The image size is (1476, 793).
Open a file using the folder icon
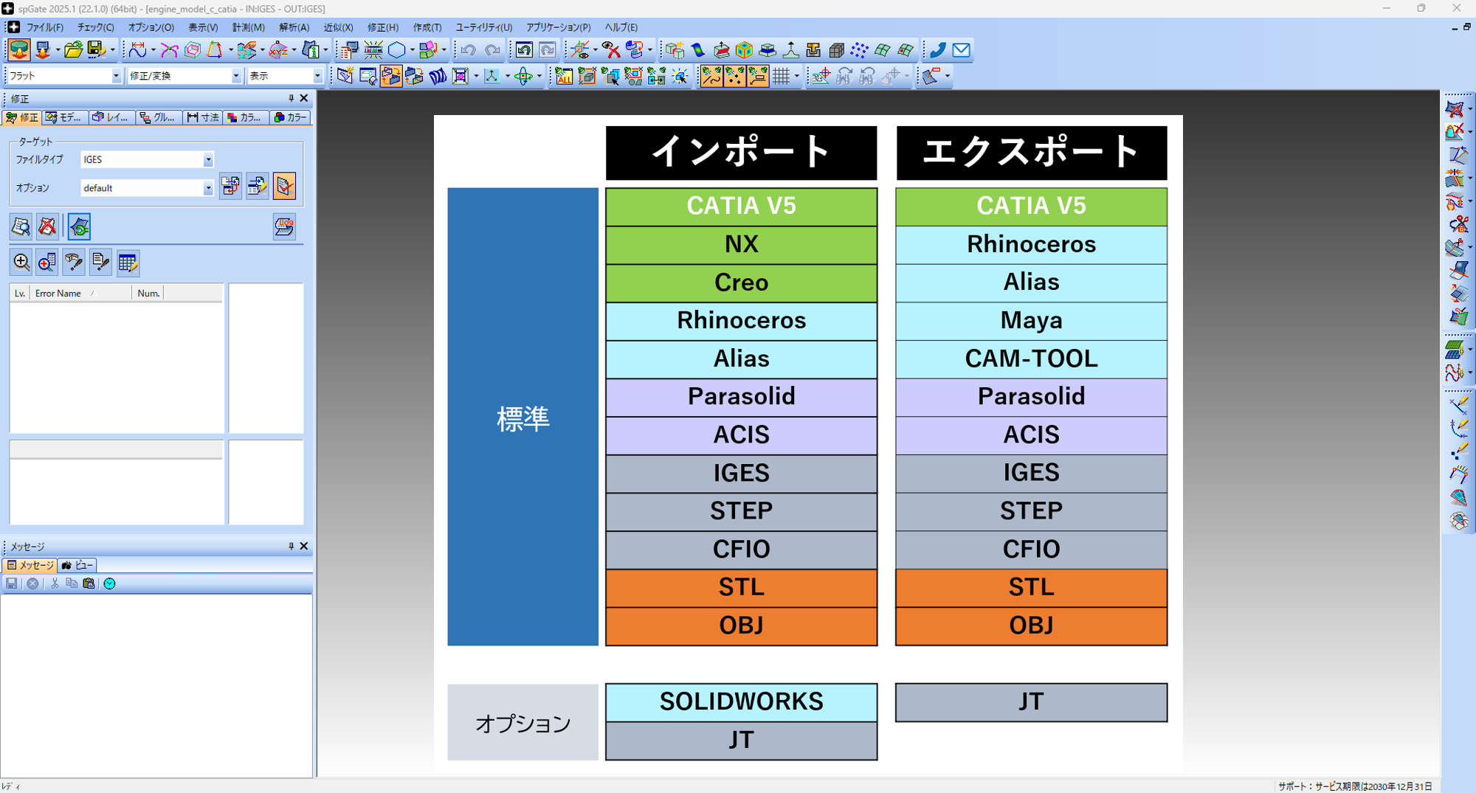tap(73, 50)
